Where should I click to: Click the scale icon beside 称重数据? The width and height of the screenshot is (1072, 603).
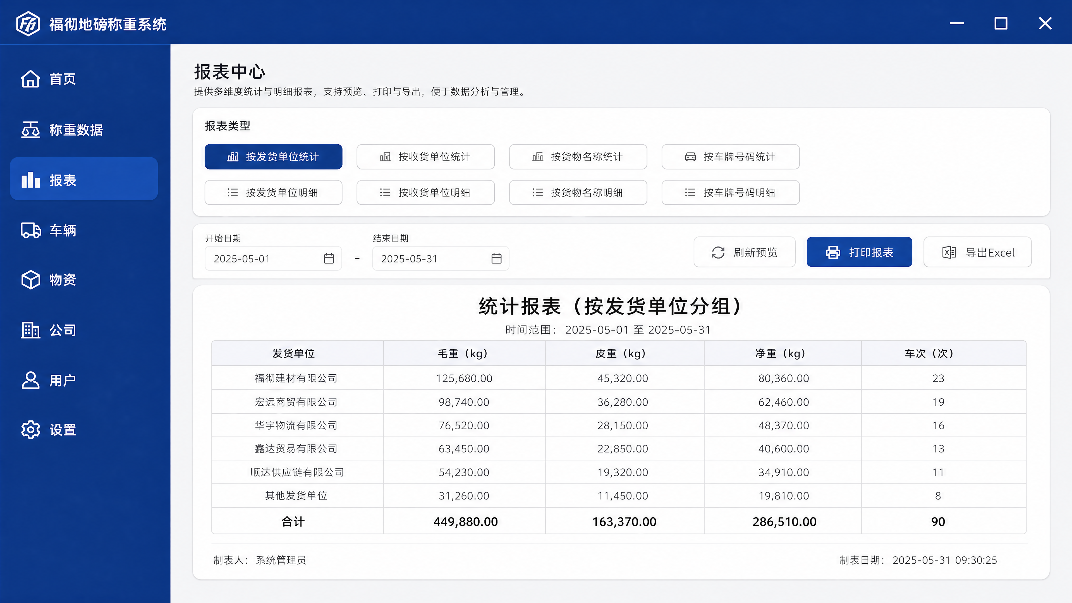coord(30,130)
